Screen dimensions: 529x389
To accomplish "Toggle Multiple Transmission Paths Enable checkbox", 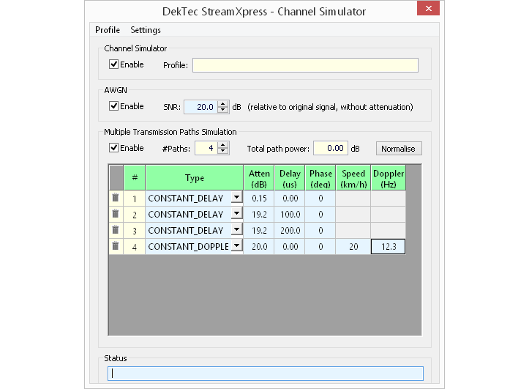I will click(113, 148).
